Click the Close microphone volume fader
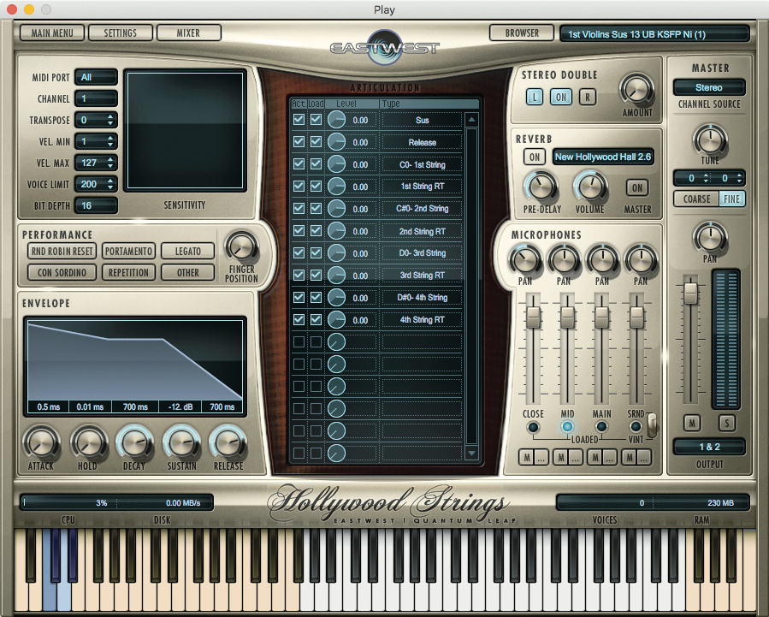The image size is (769, 617). [533, 317]
